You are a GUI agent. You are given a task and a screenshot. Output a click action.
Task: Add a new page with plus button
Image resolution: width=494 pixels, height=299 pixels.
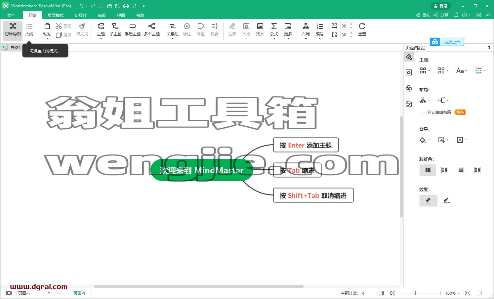click(59, 293)
